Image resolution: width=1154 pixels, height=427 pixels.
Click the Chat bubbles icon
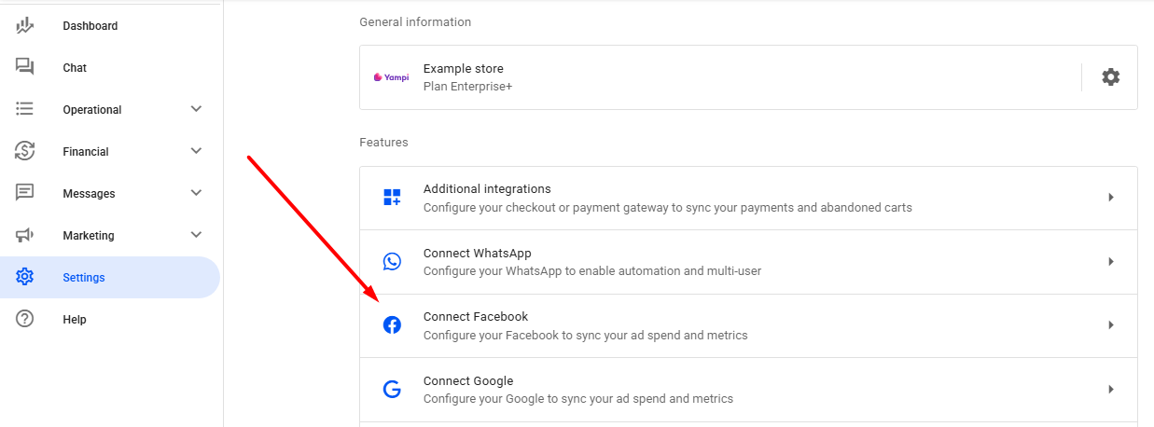[25, 67]
